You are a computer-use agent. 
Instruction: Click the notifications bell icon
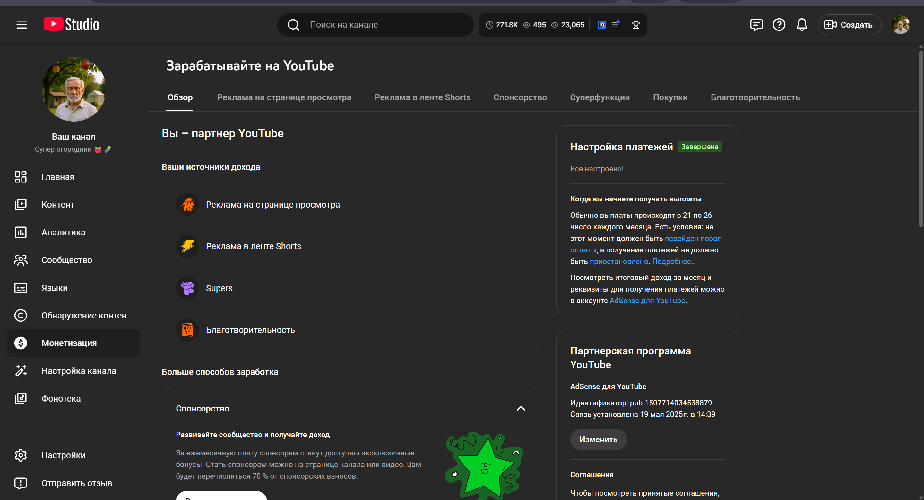[x=801, y=25]
